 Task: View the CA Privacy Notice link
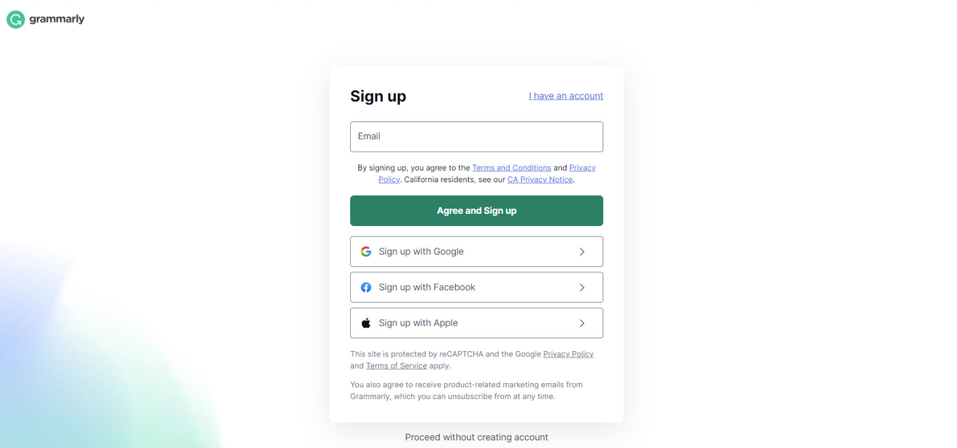click(x=540, y=180)
